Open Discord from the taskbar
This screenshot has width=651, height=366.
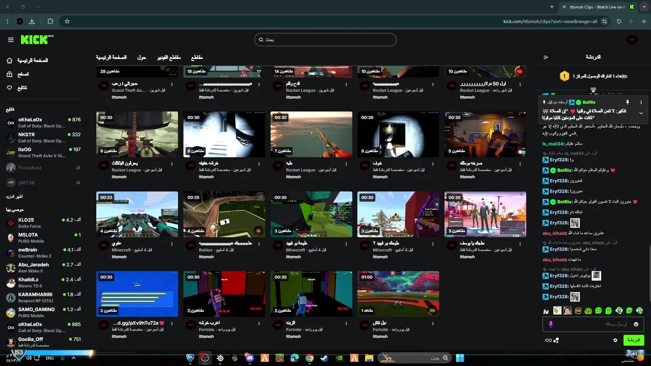[x=249, y=358]
